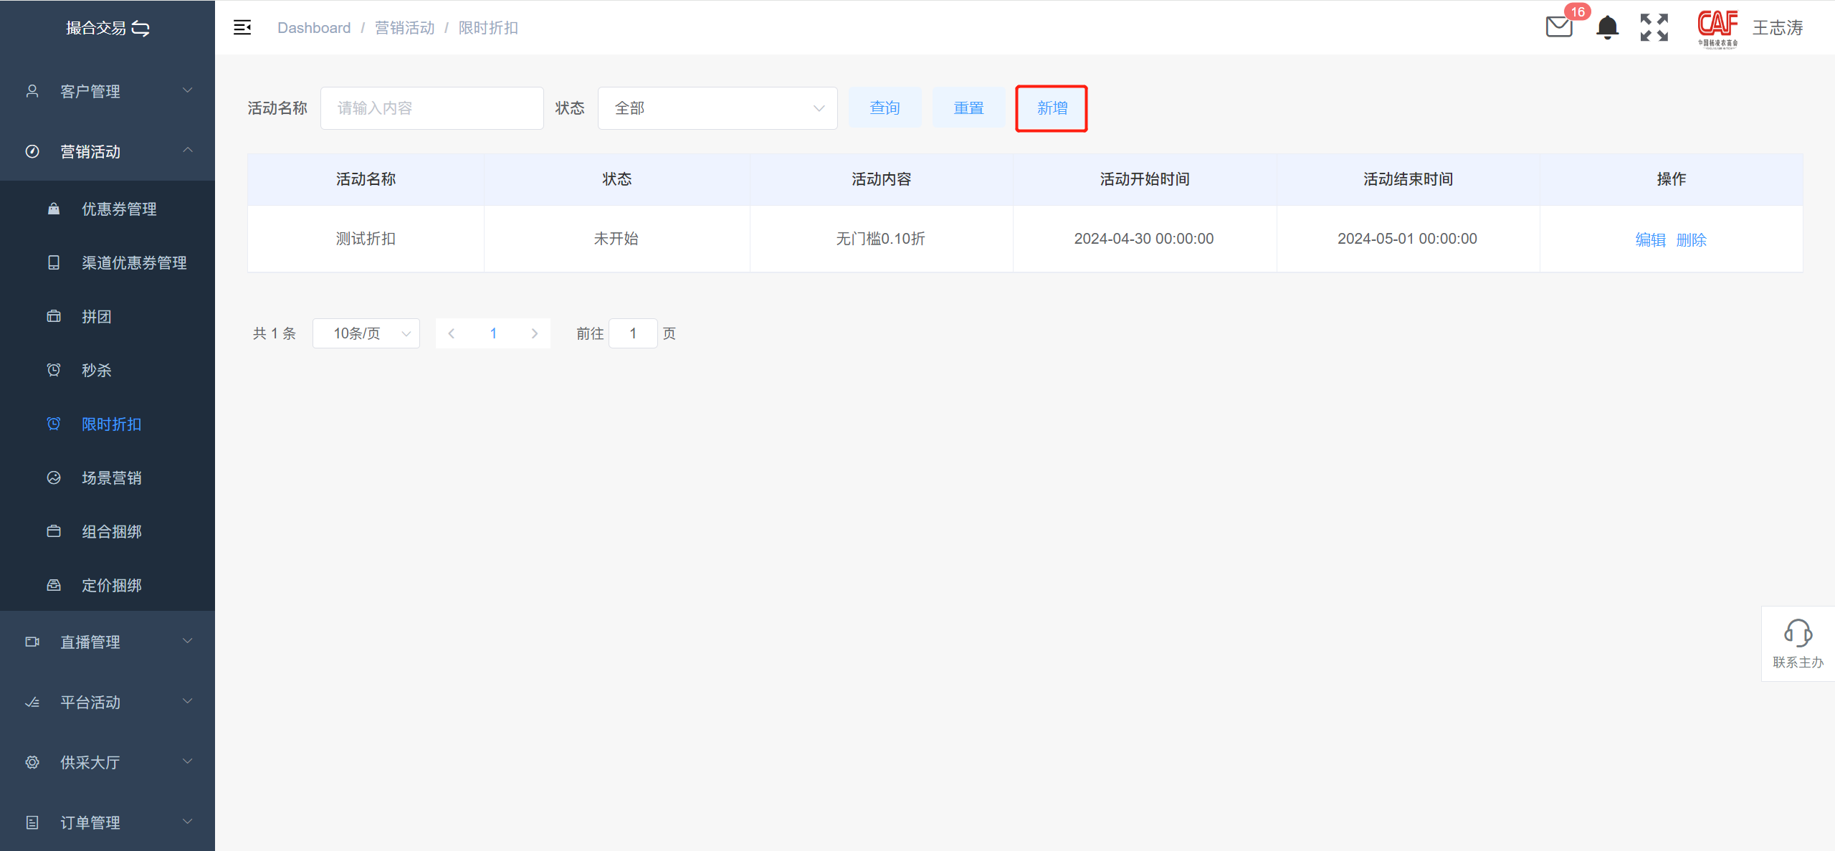
Task: Open 优惠券管理 in the sidebar
Action: (119, 209)
